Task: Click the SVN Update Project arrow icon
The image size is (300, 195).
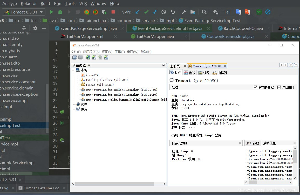Action: (137, 12)
